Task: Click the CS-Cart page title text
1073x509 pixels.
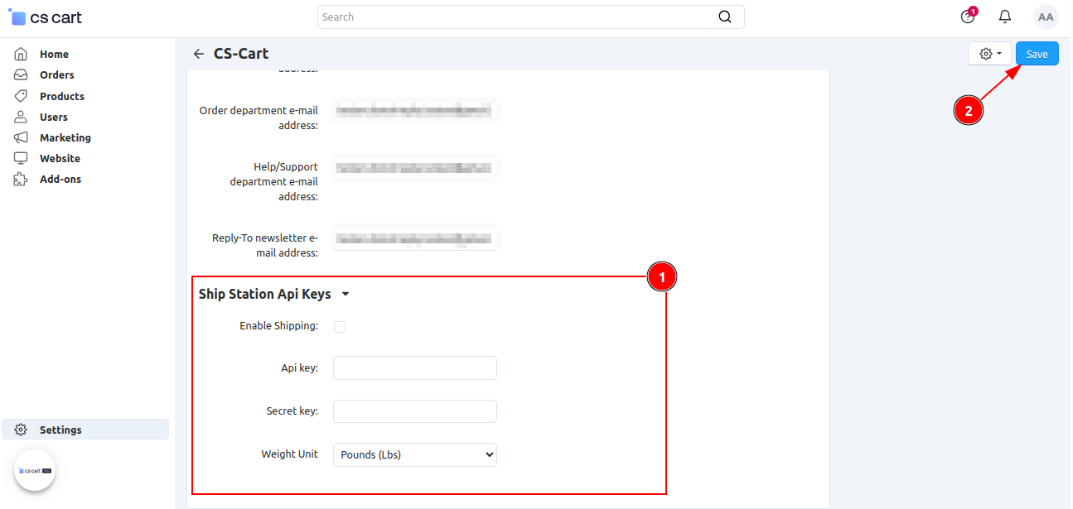Action: pyautogui.click(x=241, y=54)
